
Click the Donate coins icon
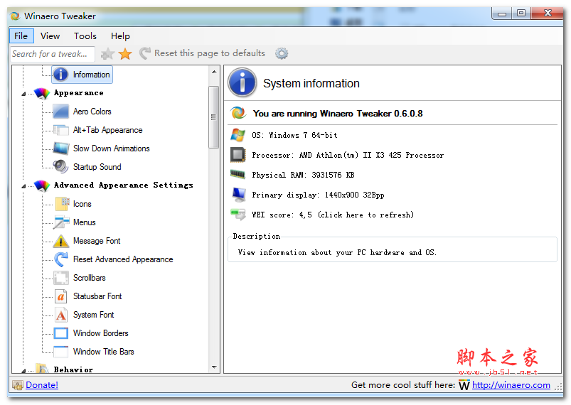[x=18, y=385]
